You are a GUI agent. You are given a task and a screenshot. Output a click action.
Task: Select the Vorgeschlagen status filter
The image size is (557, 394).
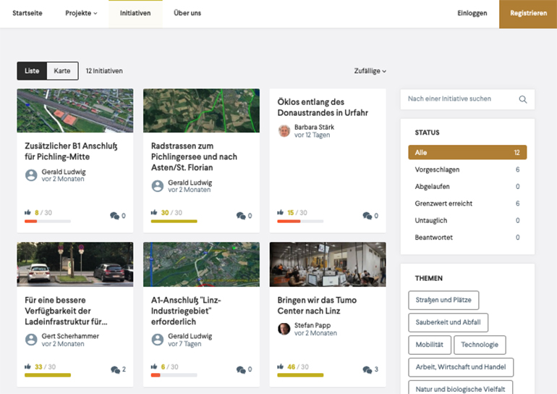(437, 169)
